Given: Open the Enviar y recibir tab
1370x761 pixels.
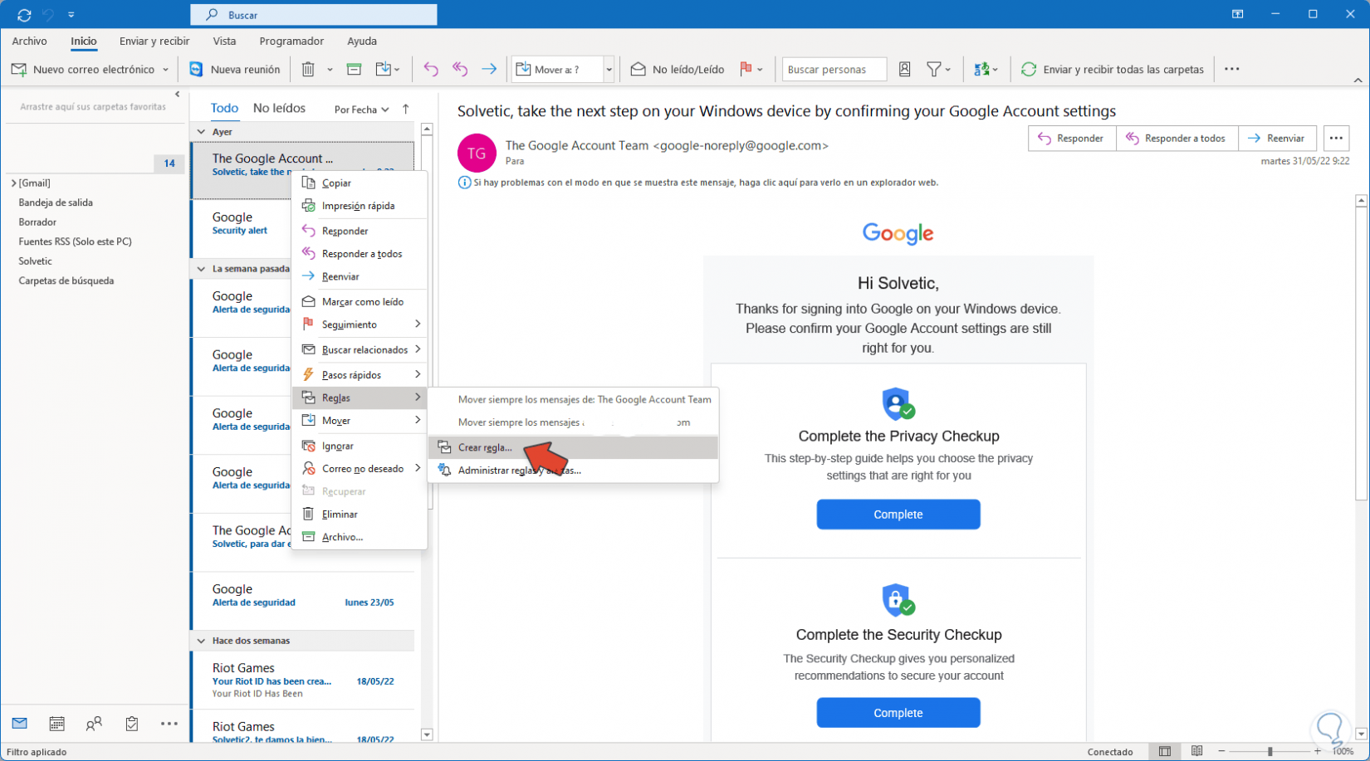Looking at the screenshot, I should pos(154,41).
